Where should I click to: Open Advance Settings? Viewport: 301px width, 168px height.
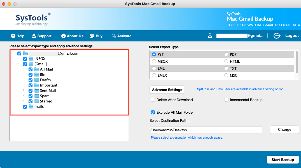(x=167, y=90)
